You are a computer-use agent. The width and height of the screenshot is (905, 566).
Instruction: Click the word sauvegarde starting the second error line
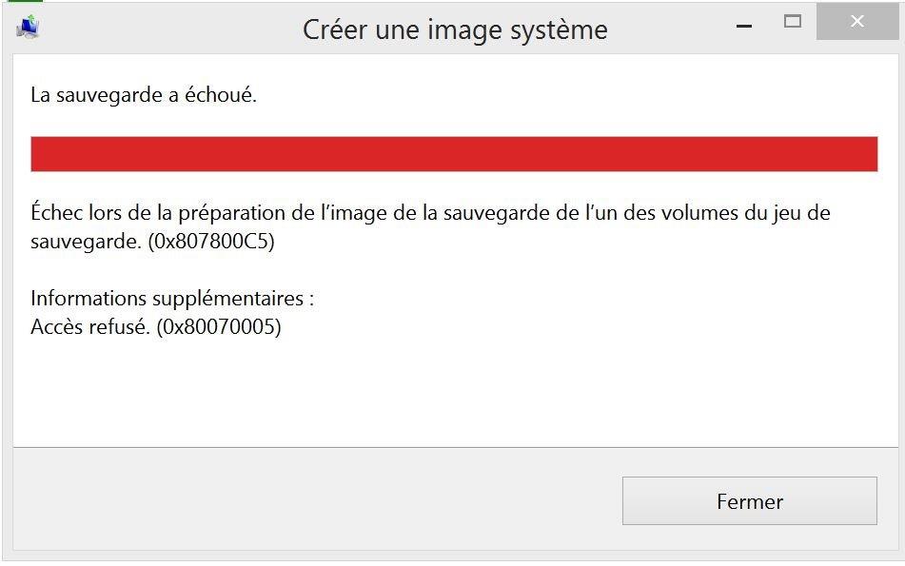point(83,242)
